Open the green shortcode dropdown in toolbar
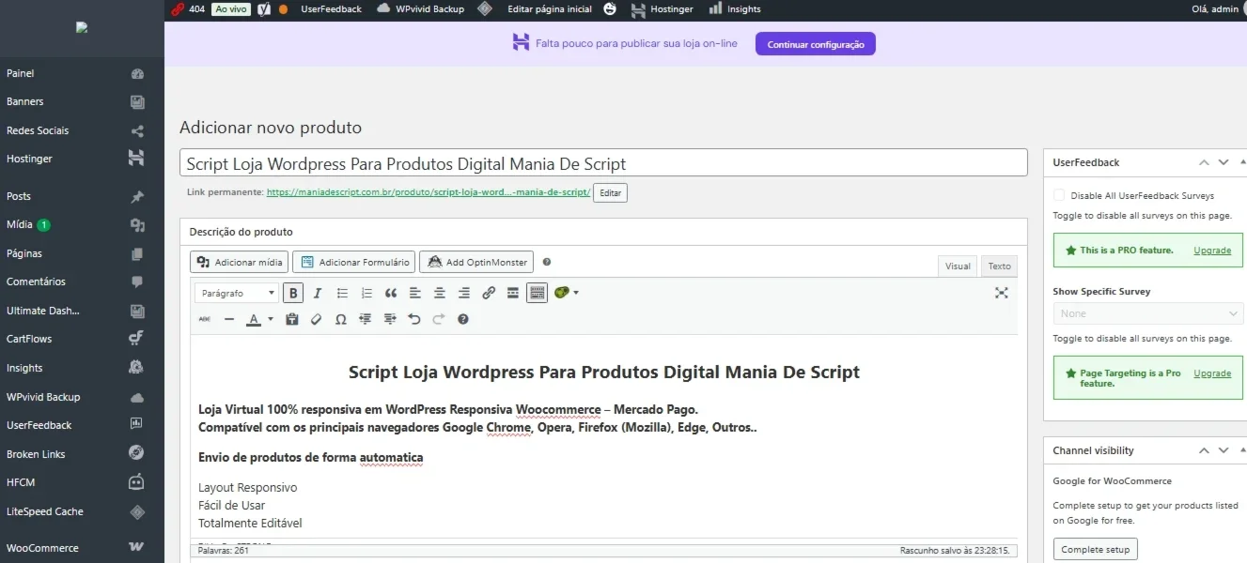The height and width of the screenshot is (563, 1247). [567, 293]
